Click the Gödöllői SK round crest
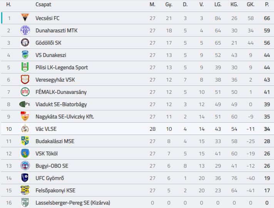This screenshot has height=208, width=274. (x=25, y=42)
